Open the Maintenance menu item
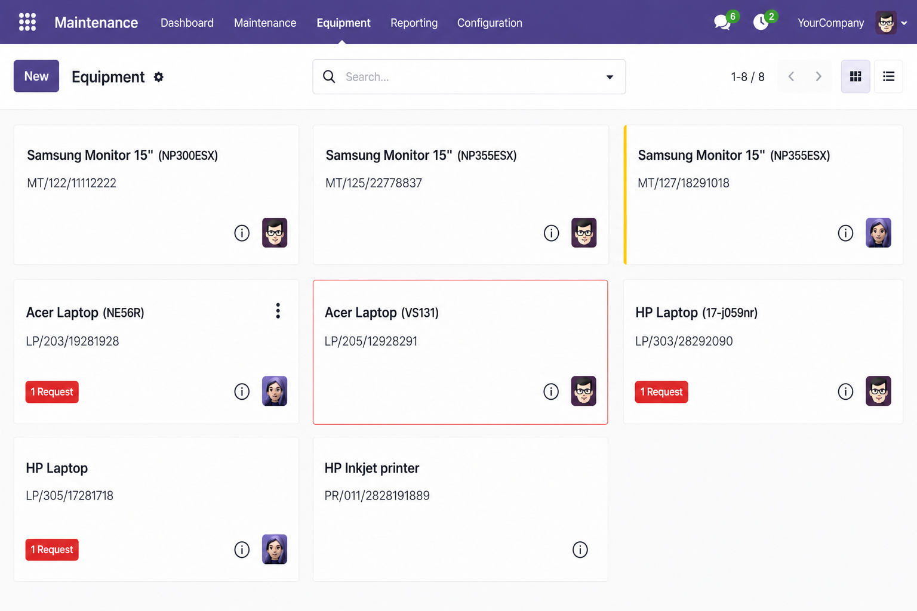The height and width of the screenshot is (611, 917). 265,23
